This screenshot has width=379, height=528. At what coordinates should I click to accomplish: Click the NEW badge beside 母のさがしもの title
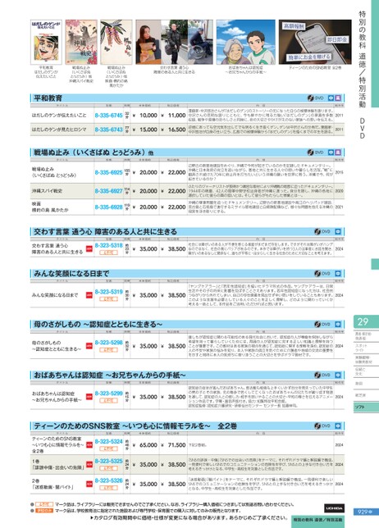[x=89, y=346]
